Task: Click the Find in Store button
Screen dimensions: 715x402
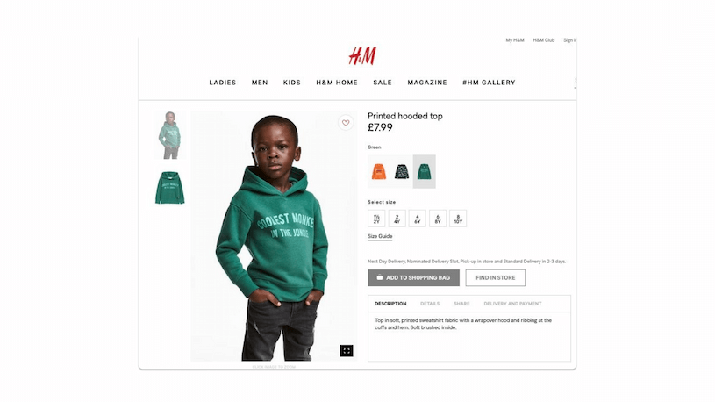Action: click(x=495, y=278)
